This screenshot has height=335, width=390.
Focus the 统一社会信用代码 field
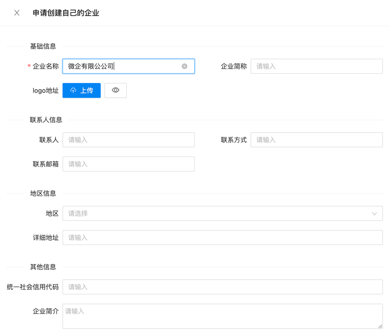click(x=222, y=287)
